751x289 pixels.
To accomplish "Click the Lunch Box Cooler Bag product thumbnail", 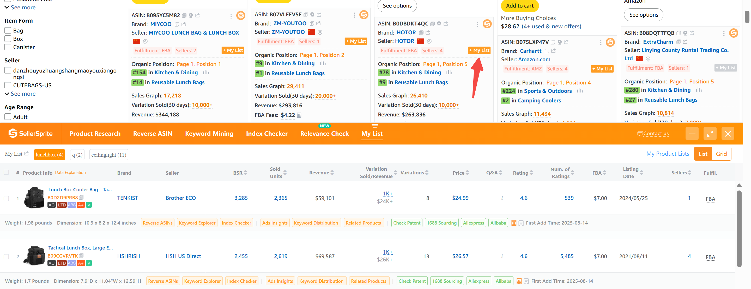I will tap(34, 198).
